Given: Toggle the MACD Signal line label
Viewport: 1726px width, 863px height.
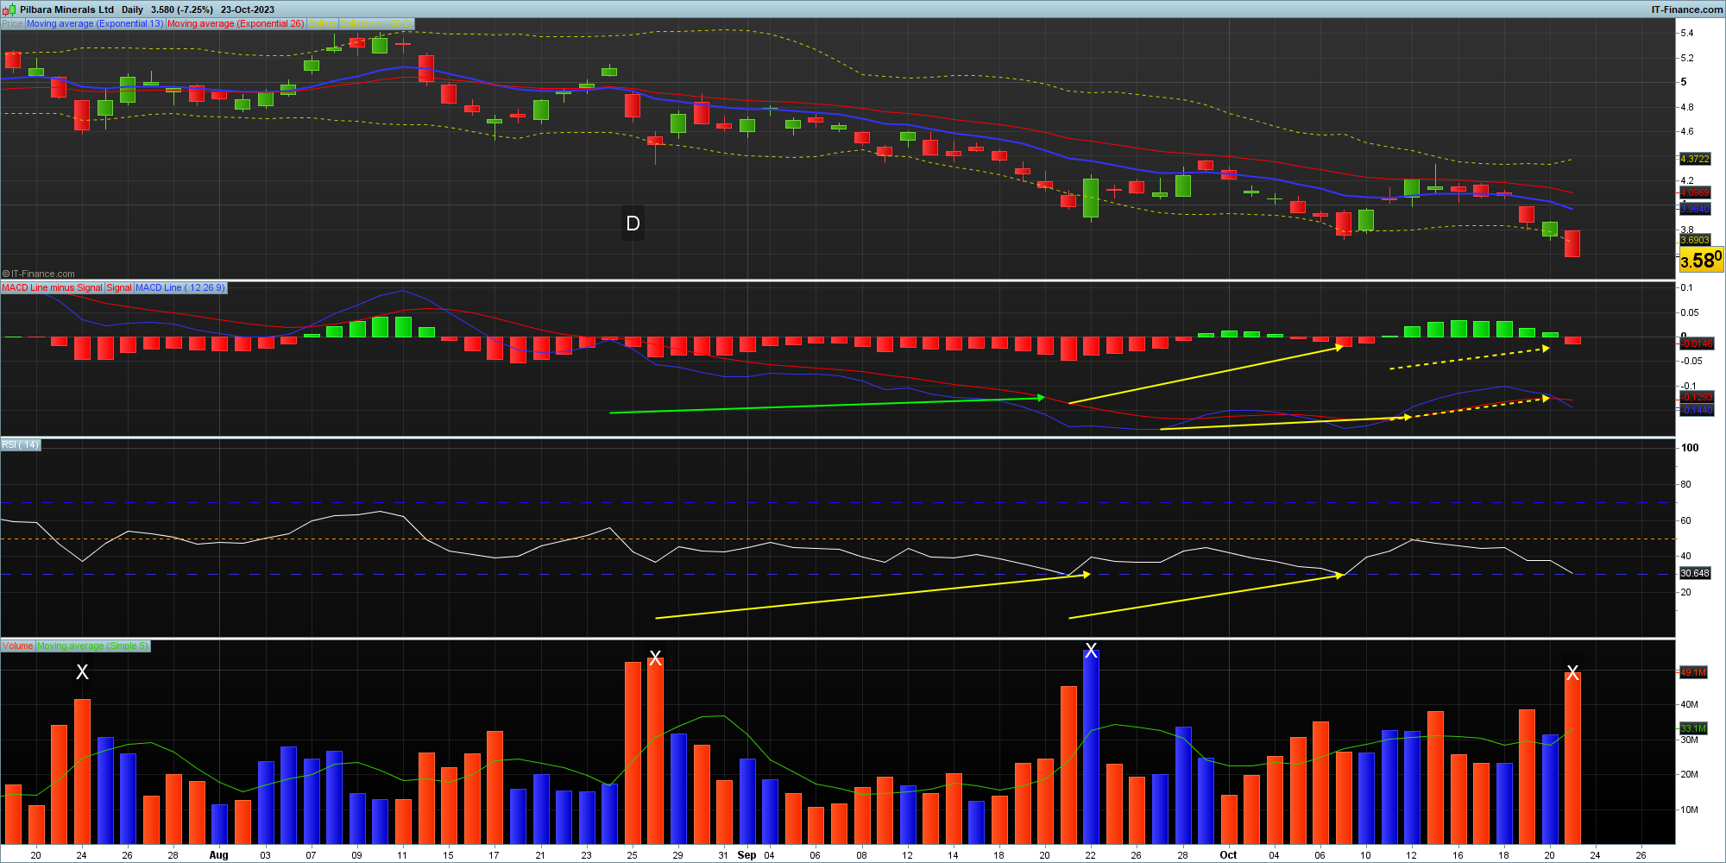Looking at the screenshot, I should tap(119, 288).
